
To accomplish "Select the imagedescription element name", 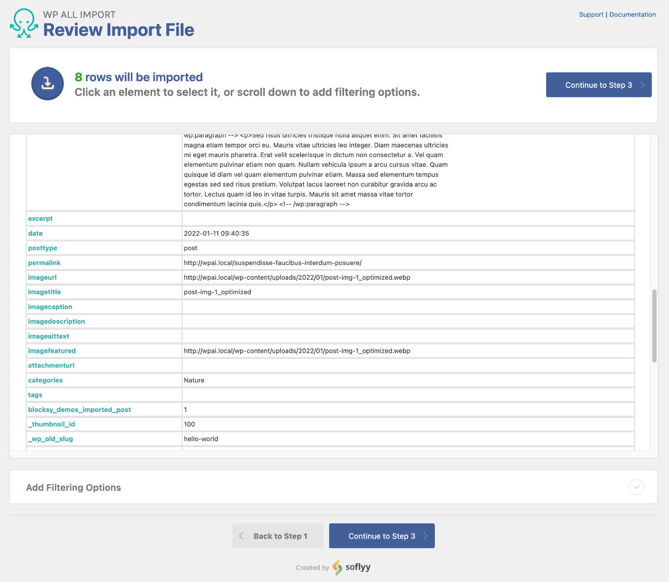I will [56, 322].
